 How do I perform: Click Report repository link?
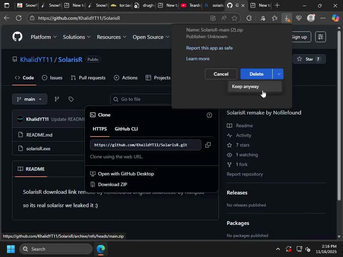point(245,174)
